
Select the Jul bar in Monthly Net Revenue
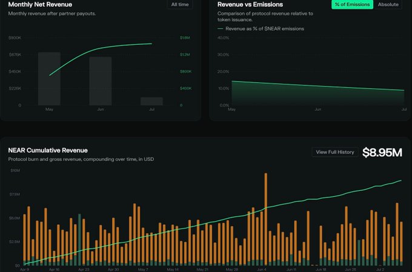(x=151, y=101)
